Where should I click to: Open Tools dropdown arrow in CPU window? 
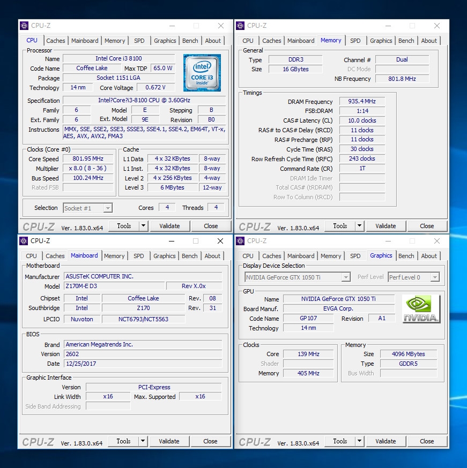143,226
